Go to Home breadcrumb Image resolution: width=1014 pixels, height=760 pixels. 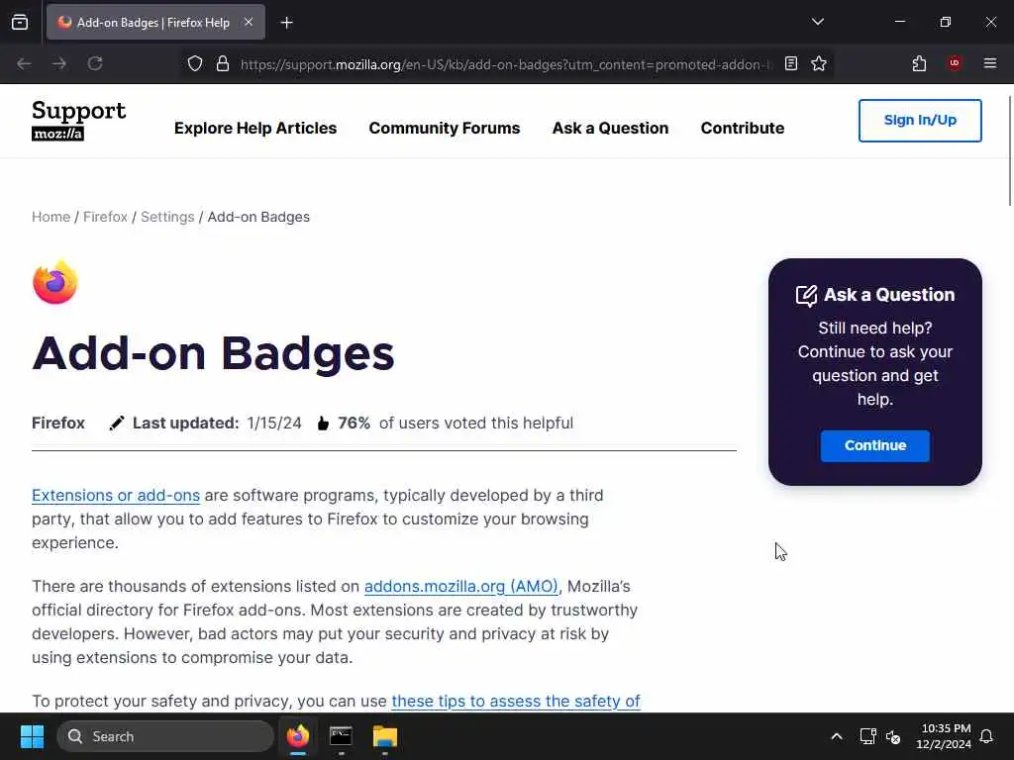click(x=51, y=217)
